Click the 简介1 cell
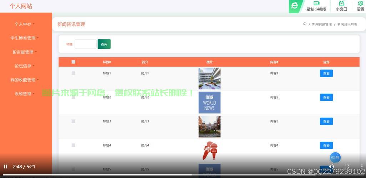The height and width of the screenshot is (178, 366). (145, 73)
